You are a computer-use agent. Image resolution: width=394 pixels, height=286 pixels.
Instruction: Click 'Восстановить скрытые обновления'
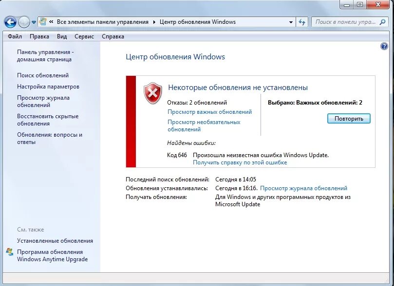point(48,120)
